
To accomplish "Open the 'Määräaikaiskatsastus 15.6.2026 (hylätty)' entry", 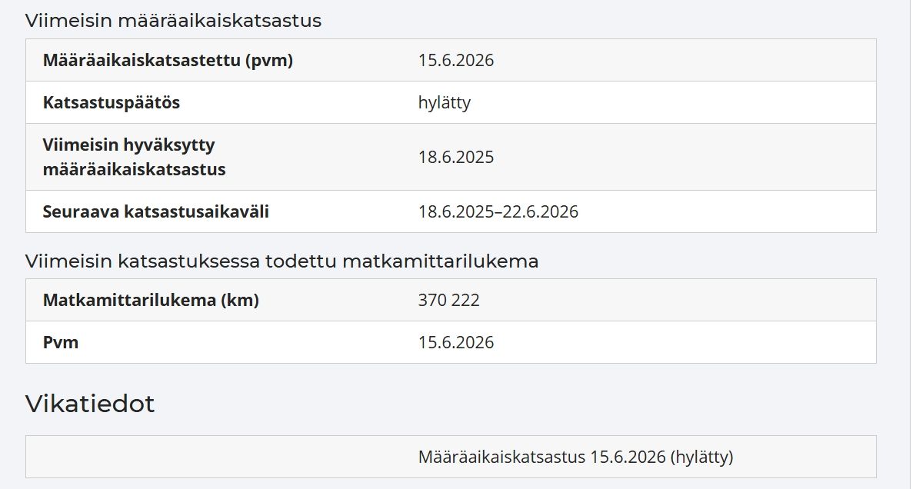I will 575,457.
